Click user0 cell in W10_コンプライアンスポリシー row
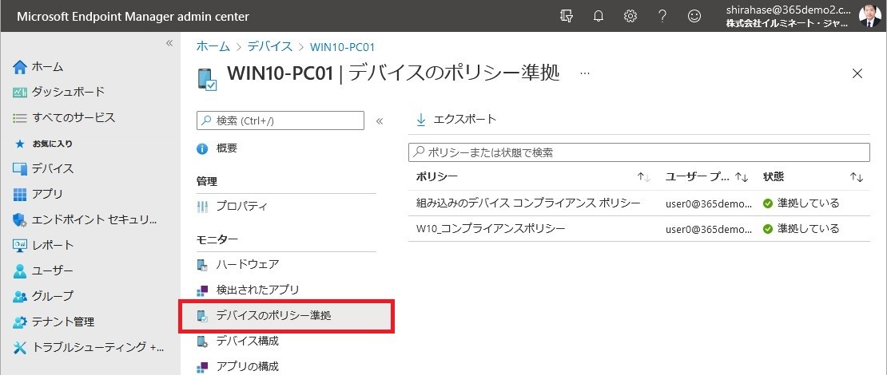This screenshot has height=375, width=887. click(709, 229)
